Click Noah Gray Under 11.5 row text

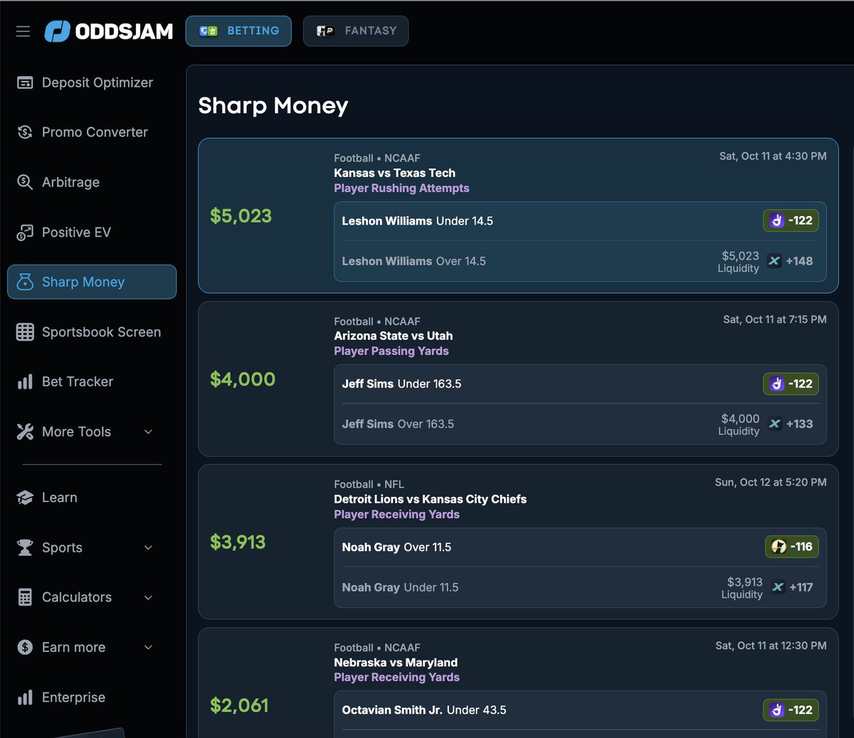click(400, 587)
